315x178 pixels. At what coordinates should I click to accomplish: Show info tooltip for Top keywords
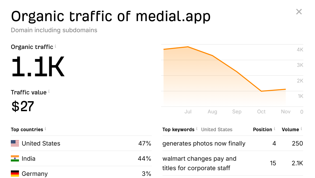coord(197,129)
